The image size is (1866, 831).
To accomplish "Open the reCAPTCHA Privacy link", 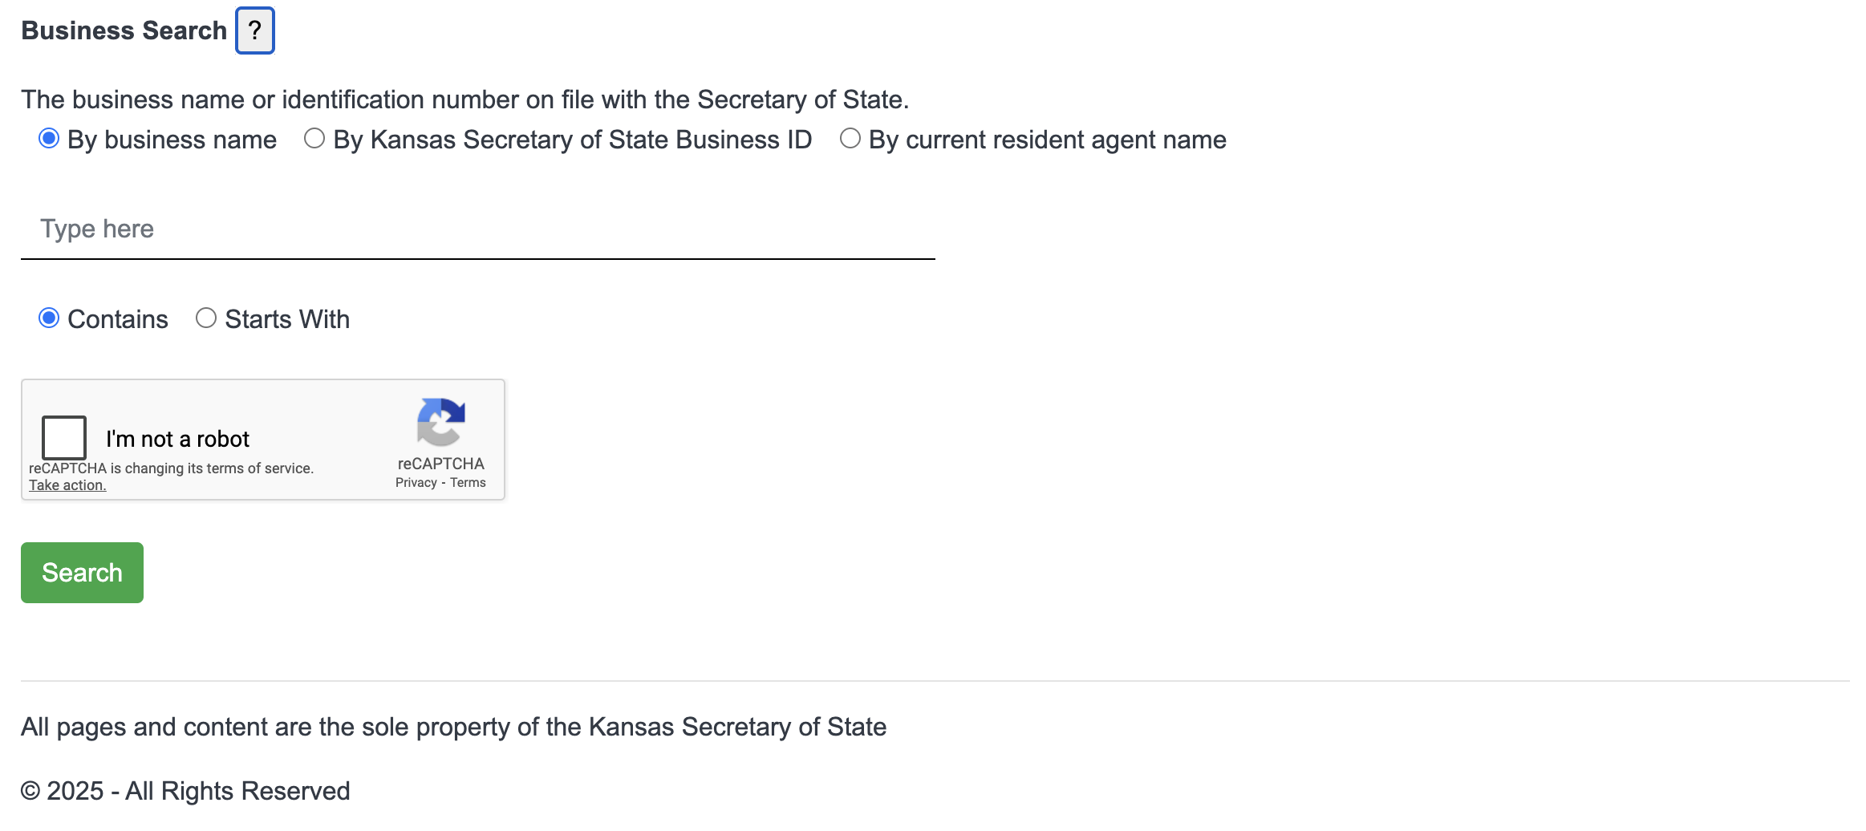I will pos(416,483).
